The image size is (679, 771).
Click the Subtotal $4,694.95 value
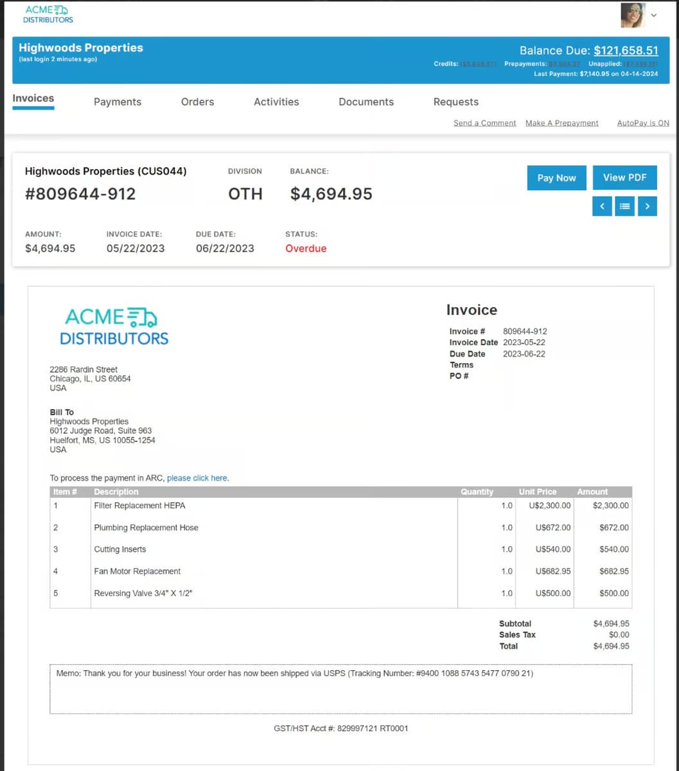pos(611,623)
